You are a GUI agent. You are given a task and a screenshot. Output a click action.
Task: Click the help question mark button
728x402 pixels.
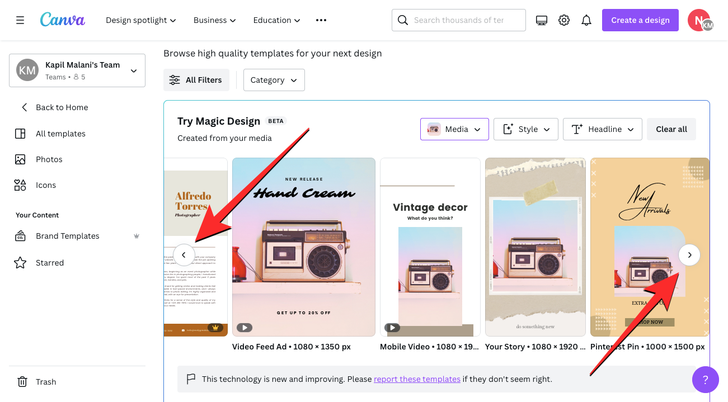coord(705,380)
